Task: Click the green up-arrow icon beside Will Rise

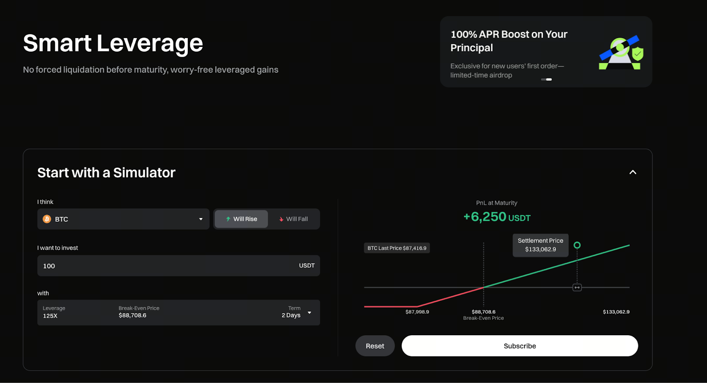Action: tap(228, 219)
